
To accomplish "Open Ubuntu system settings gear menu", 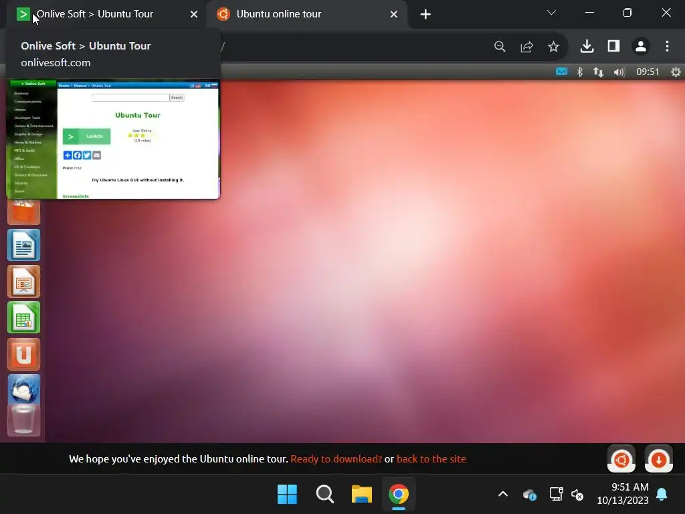I will pyautogui.click(x=676, y=72).
